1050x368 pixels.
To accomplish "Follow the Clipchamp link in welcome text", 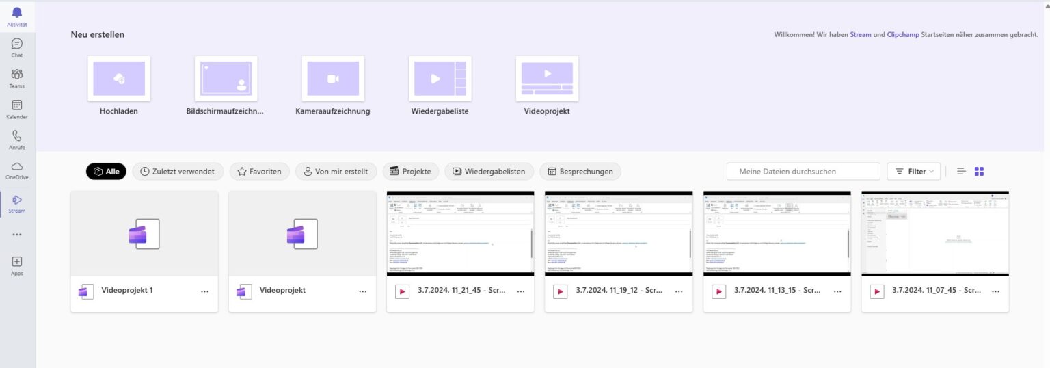I will pyautogui.click(x=903, y=34).
